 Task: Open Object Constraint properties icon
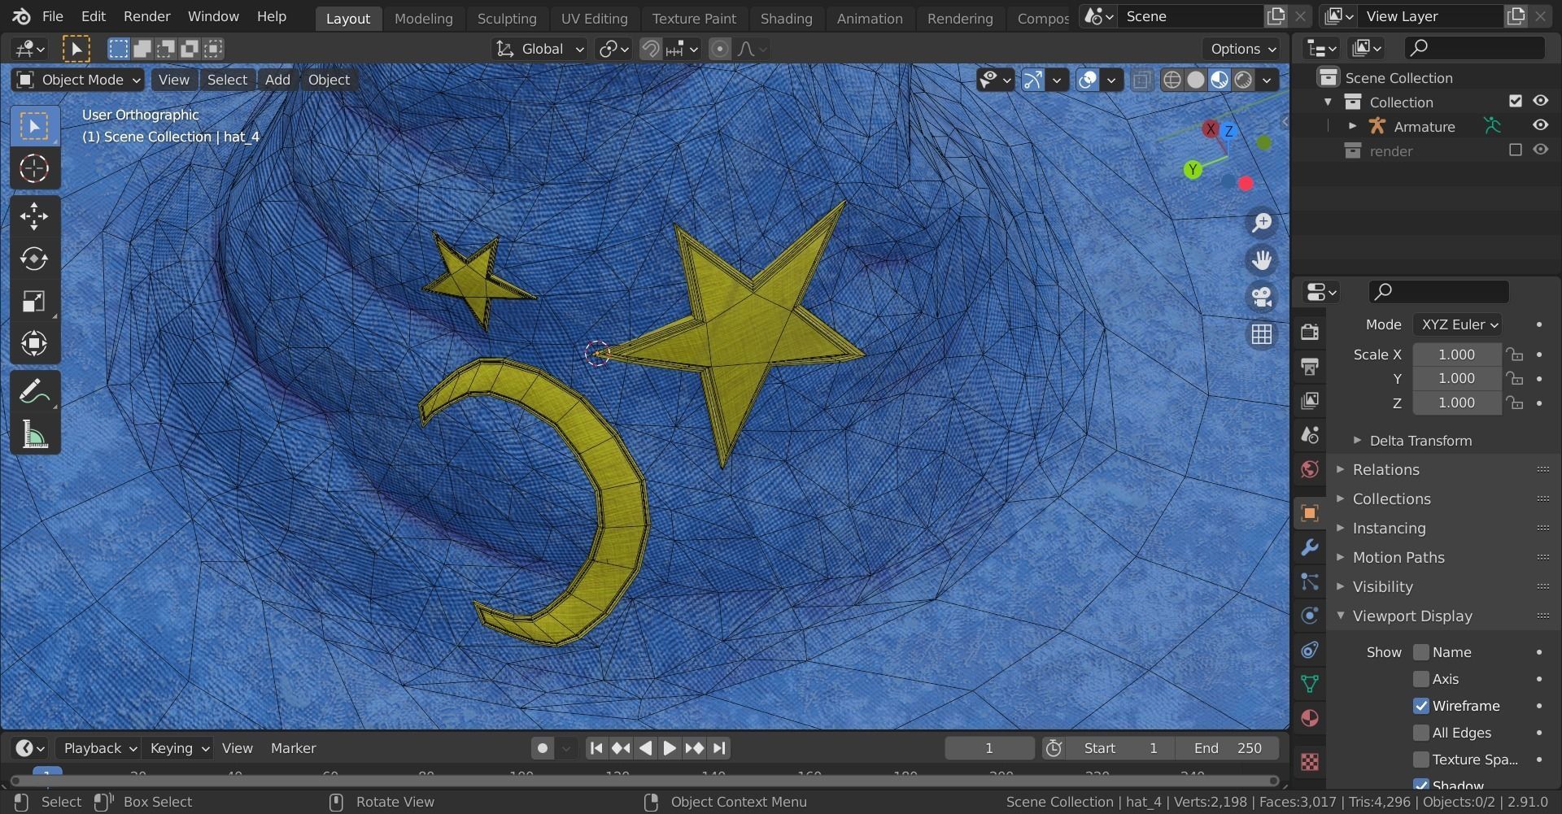click(1310, 650)
